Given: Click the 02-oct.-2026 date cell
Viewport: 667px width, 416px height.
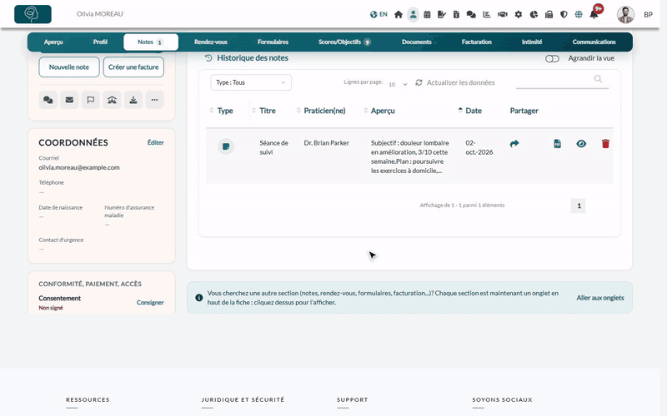Looking at the screenshot, I should click(x=479, y=148).
